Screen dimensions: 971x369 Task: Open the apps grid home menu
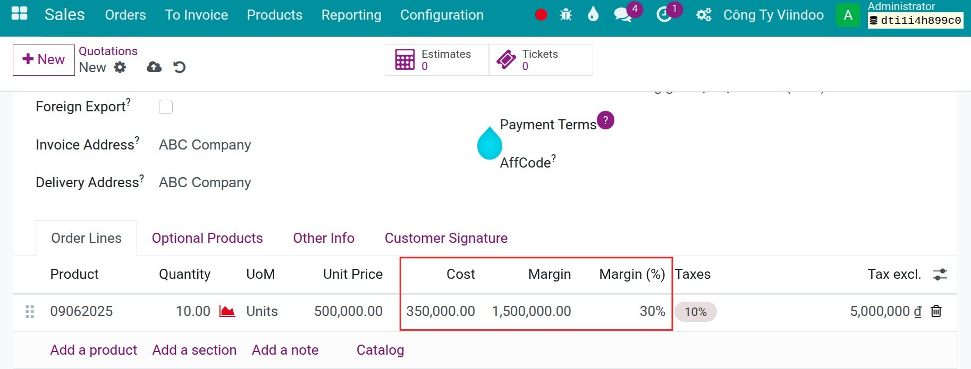(x=20, y=14)
